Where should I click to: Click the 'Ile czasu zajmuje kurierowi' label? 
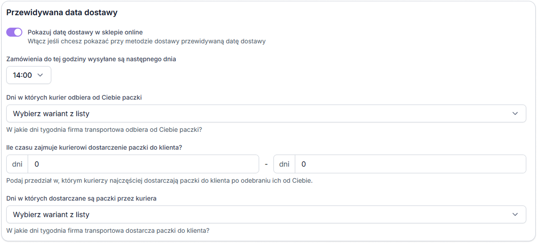coord(94,147)
